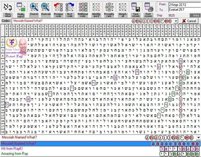The width and height of the screenshot is (201, 157).
Task: Click the Identify word label button
Action: click(x=96, y=15)
